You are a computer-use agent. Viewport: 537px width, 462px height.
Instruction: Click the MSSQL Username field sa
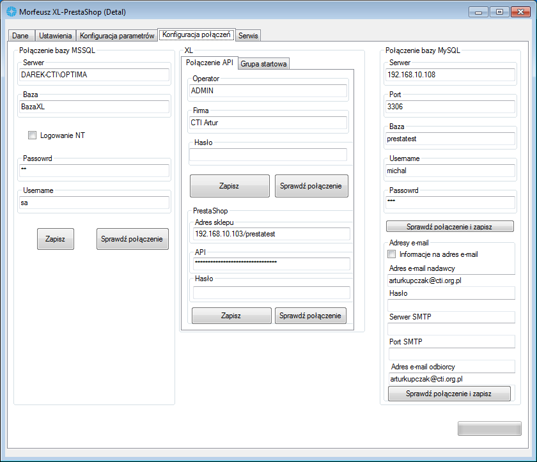coord(94,203)
